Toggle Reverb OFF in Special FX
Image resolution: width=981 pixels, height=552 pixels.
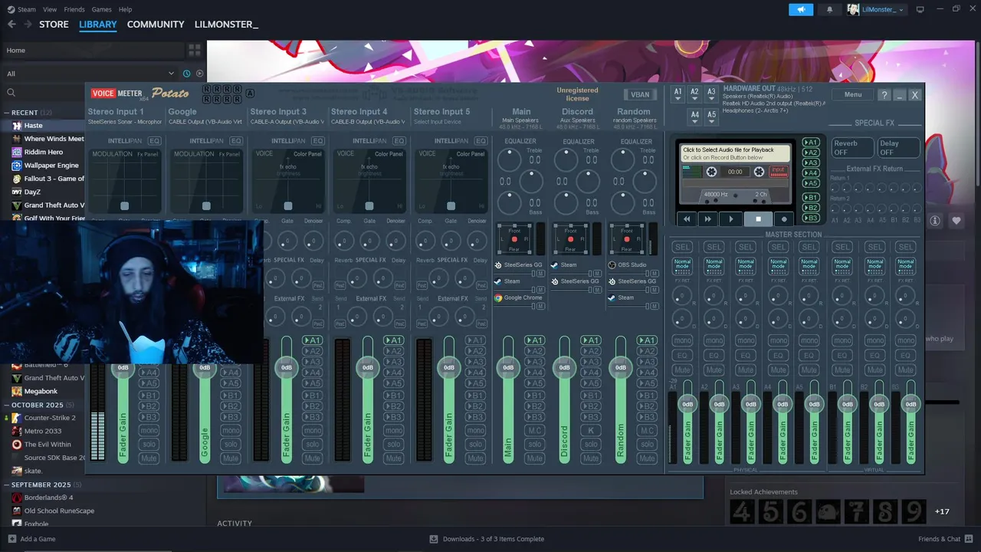(852, 147)
